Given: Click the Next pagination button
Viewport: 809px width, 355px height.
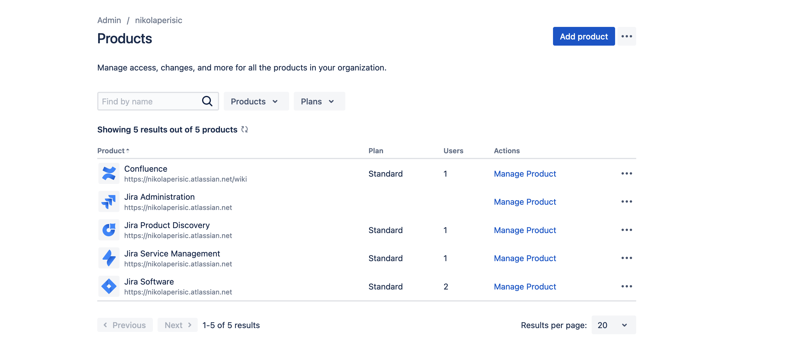Looking at the screenshot, I should [177, 325].
